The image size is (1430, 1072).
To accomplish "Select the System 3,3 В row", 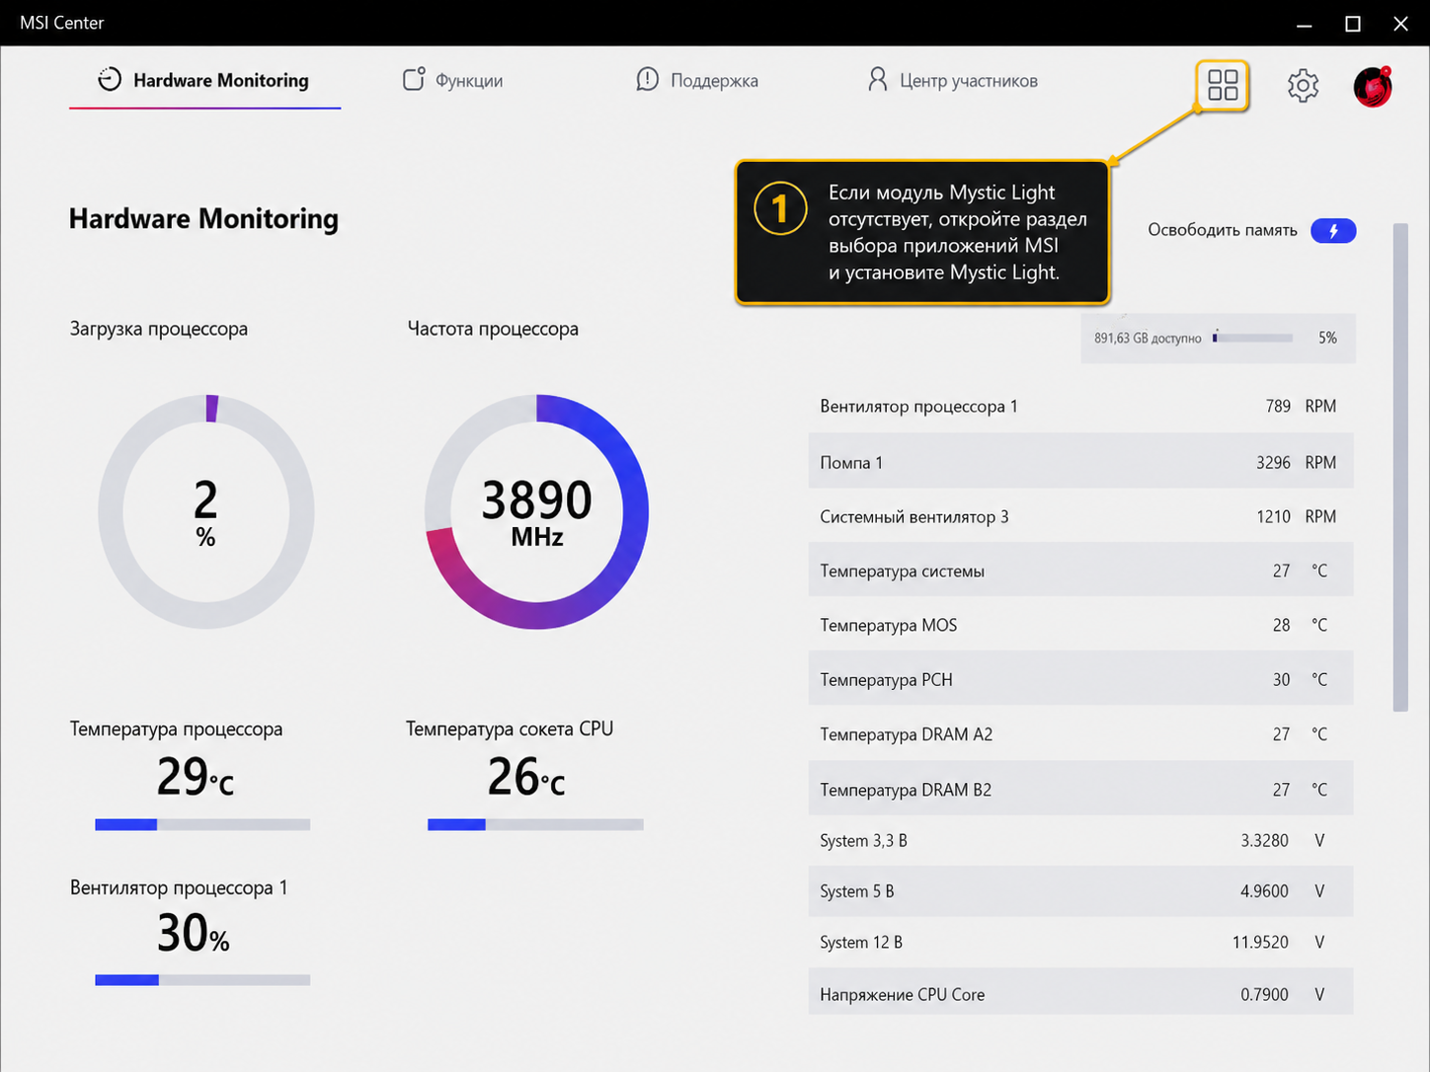I will click(1080, 841).
